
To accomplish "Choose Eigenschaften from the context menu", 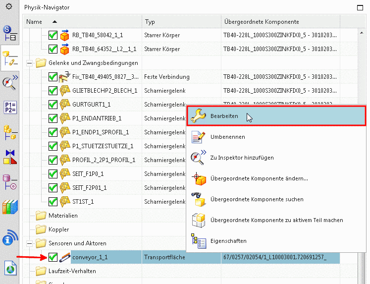I will click(x=276, y=241).
